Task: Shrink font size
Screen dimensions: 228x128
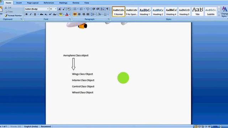Action: click(64, 9)
